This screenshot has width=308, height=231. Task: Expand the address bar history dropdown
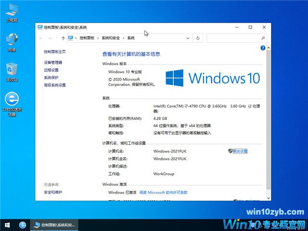point(188,38)
